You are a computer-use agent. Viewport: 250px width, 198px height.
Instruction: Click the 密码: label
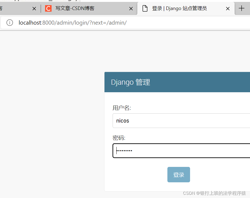[119, 138]
